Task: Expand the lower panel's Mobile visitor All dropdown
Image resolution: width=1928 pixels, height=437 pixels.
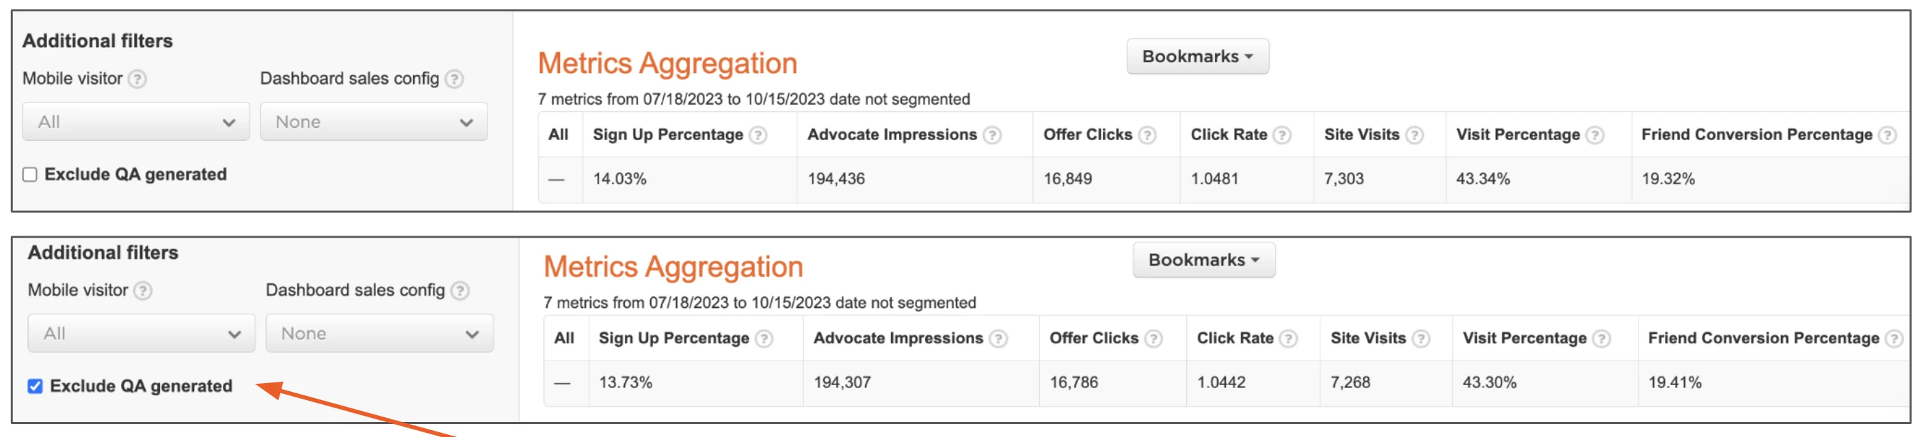Action: click(x=142, y=333)
